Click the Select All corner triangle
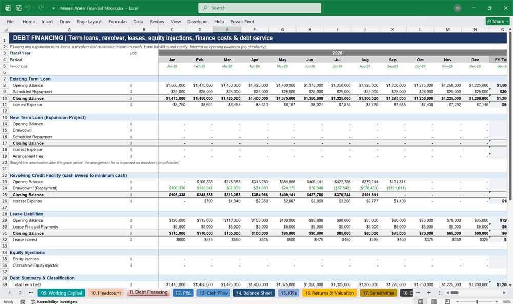The width and height of the screenshot is (513, 304). 6,29
